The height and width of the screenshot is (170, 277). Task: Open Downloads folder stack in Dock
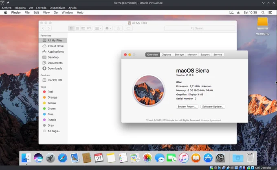coord(238,158)
